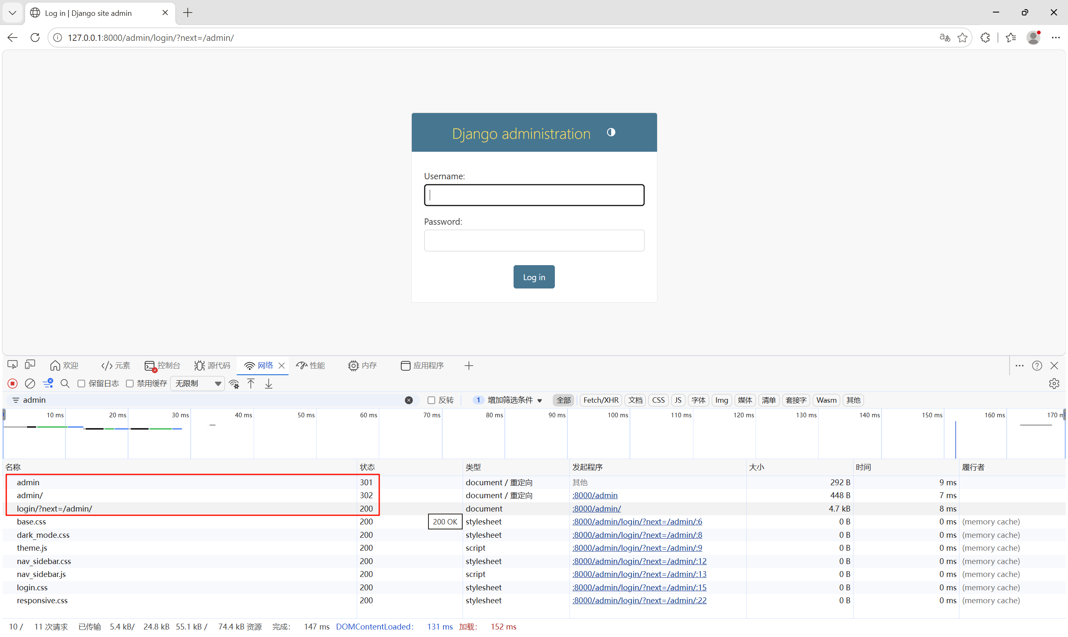Filter requests by JS type
The height and width of the screenshot is (637, 1068).
point(678,400)
